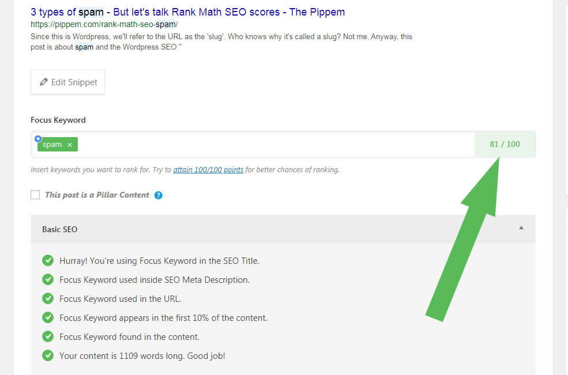Collapse the Basic SEO section arrow

pos(521,228)
